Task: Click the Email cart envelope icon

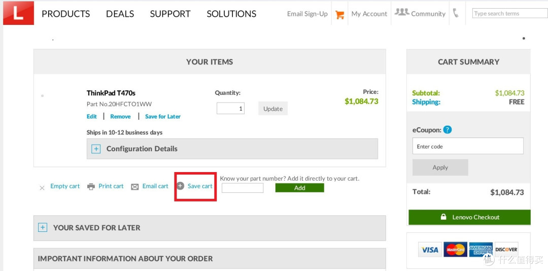Action: coord(134,187)
